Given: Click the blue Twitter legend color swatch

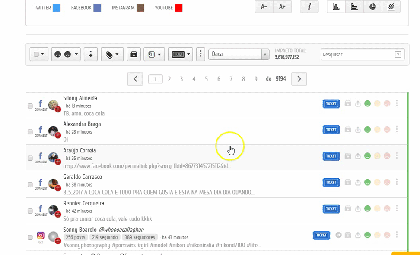Looking at the screenshot, I should tap(57, 8).
